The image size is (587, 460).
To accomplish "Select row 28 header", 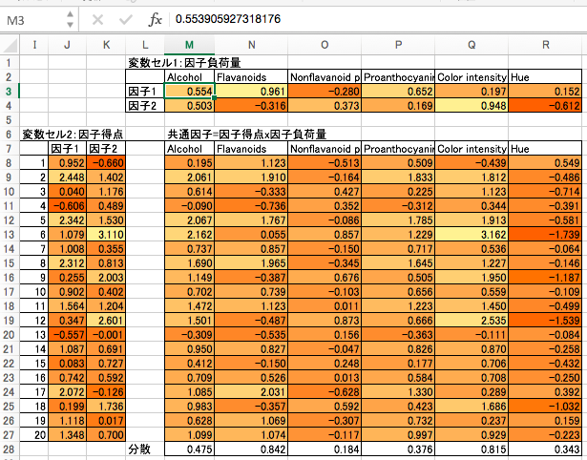I will tap(9, 450).
